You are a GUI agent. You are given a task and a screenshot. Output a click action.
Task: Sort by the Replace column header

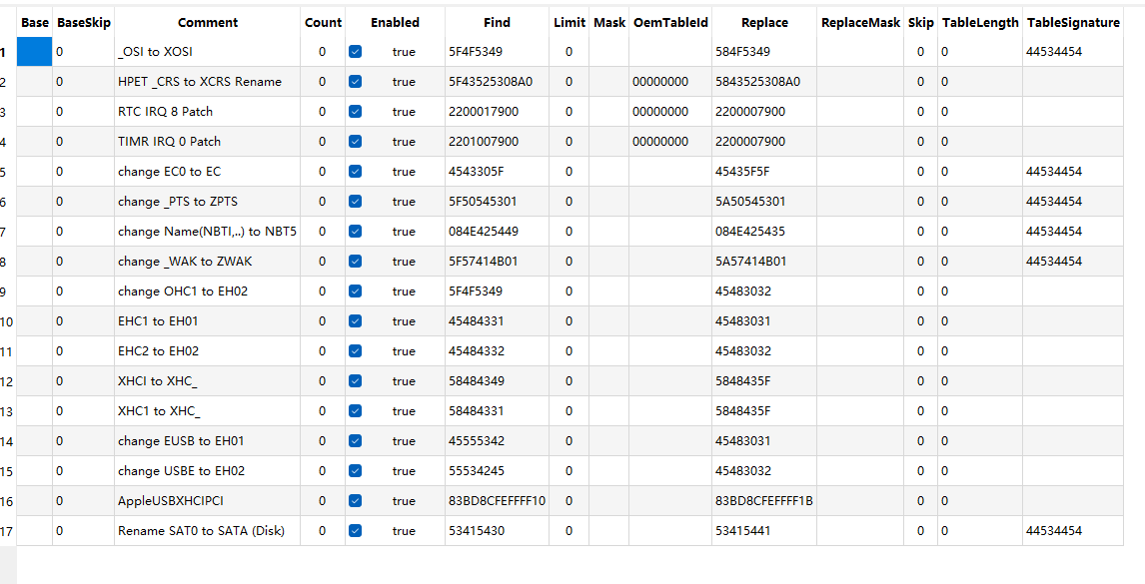pyautogui.click(x=764, y=22)
